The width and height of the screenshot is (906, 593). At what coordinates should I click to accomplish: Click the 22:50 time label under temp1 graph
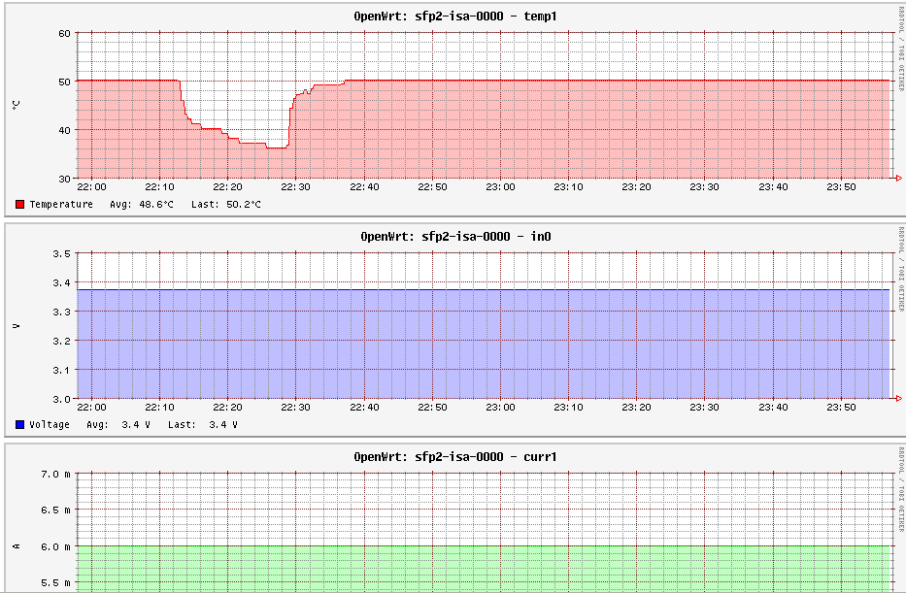click(x=432, y=187)
